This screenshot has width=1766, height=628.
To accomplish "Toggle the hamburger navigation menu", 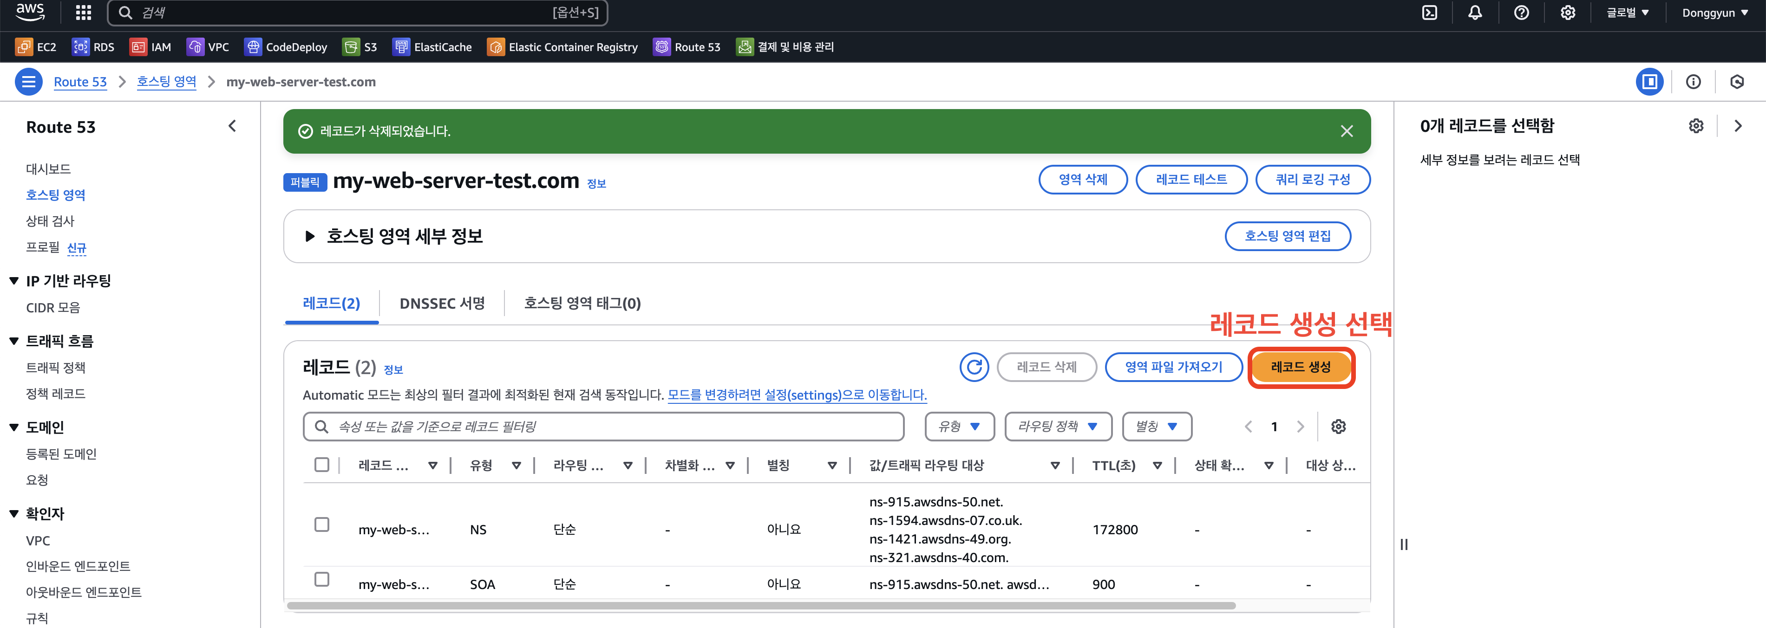I will (28, 82).
